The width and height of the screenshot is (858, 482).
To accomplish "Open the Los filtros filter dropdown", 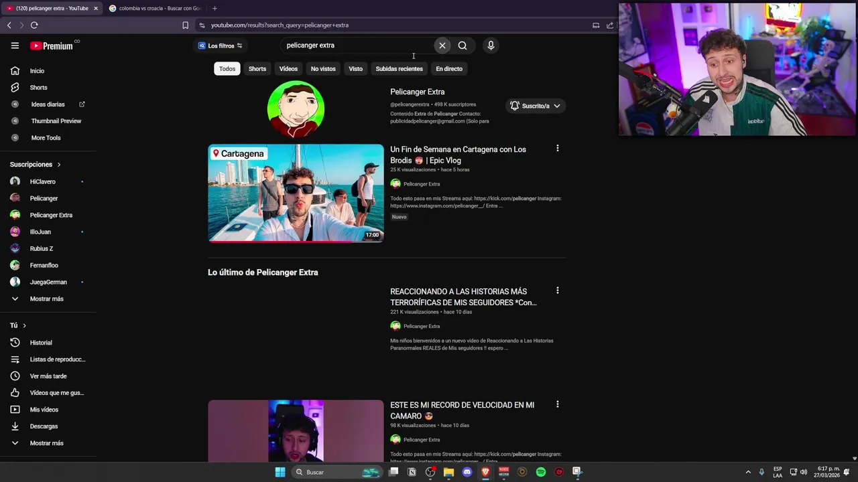I will click(x=221, y=46).
